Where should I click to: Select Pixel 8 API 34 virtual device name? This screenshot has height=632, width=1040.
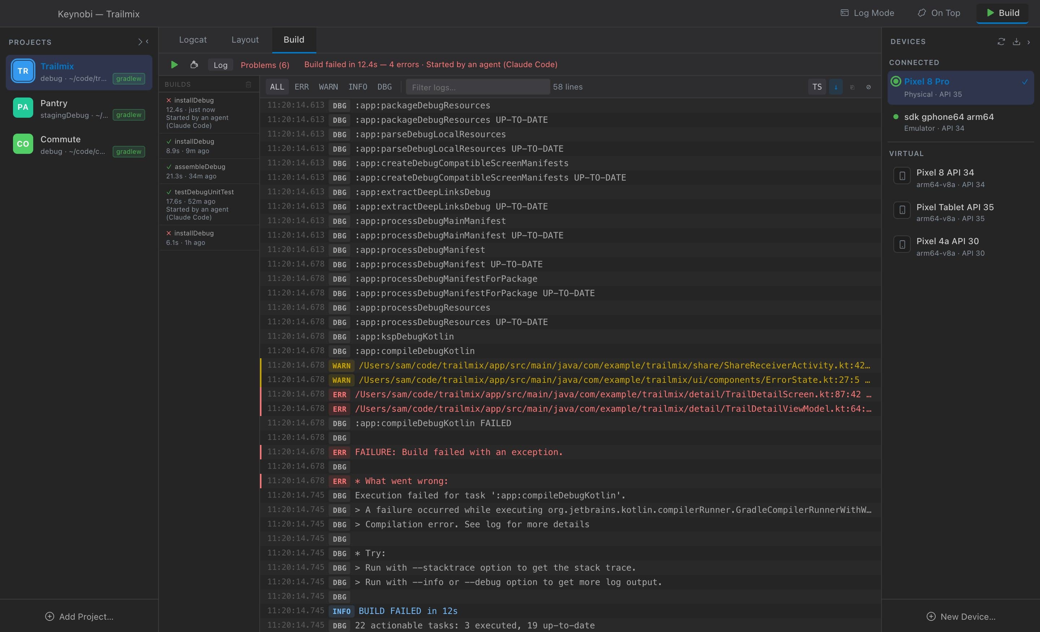point(945,172)
